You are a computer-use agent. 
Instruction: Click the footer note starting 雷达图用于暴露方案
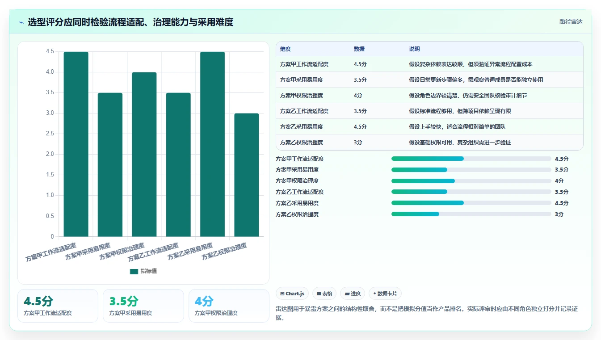click(x=427, y=314)
